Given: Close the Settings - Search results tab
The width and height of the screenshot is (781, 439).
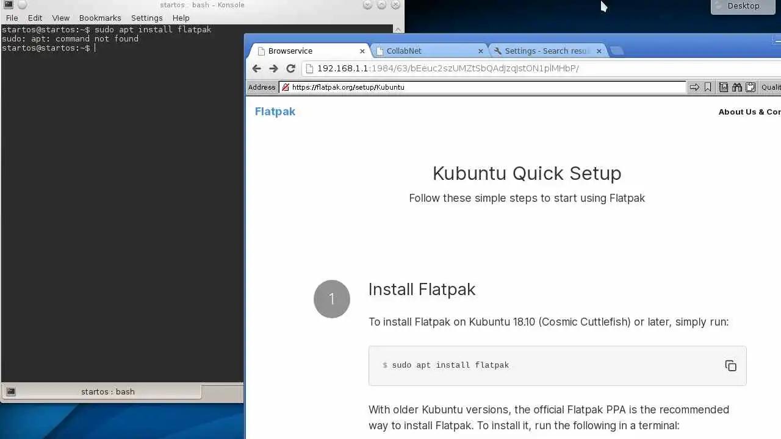Looking at the screenshot, I should coord(599,51).
